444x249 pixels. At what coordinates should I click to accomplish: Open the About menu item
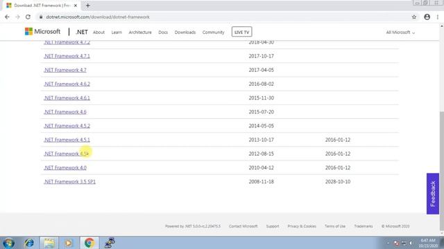(99, 33)
